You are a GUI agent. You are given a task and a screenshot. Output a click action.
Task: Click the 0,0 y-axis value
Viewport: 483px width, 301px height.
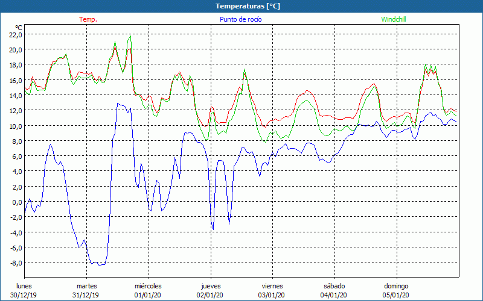[x=18, y=202]
